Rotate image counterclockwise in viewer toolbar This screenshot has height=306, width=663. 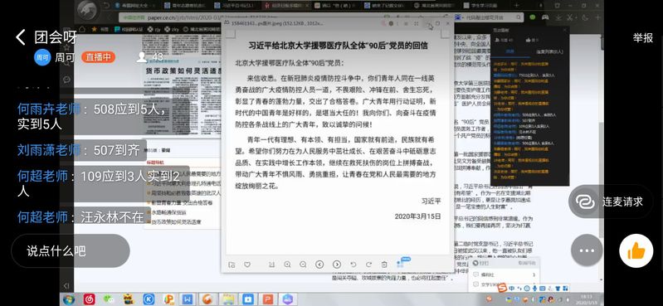(x=353, y=265)
